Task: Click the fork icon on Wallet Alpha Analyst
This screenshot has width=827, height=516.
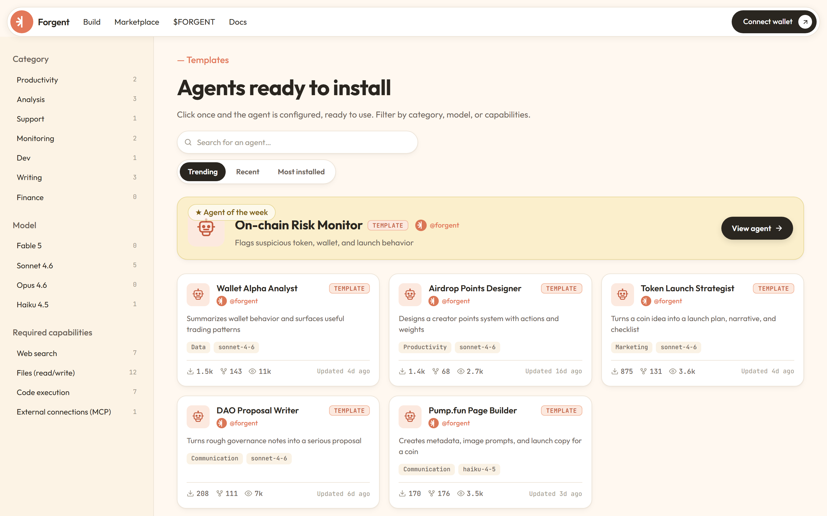Action: click(223, 371)
